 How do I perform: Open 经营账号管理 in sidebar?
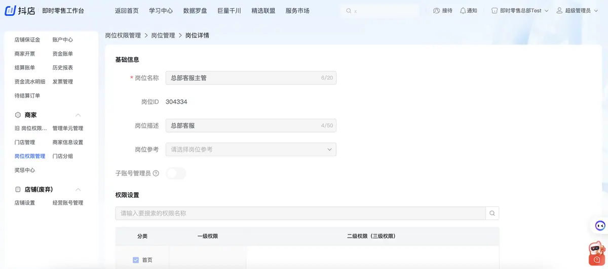[x=68, y=203]
